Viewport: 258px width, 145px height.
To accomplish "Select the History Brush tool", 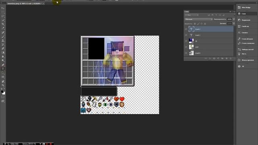I will 3,45.
